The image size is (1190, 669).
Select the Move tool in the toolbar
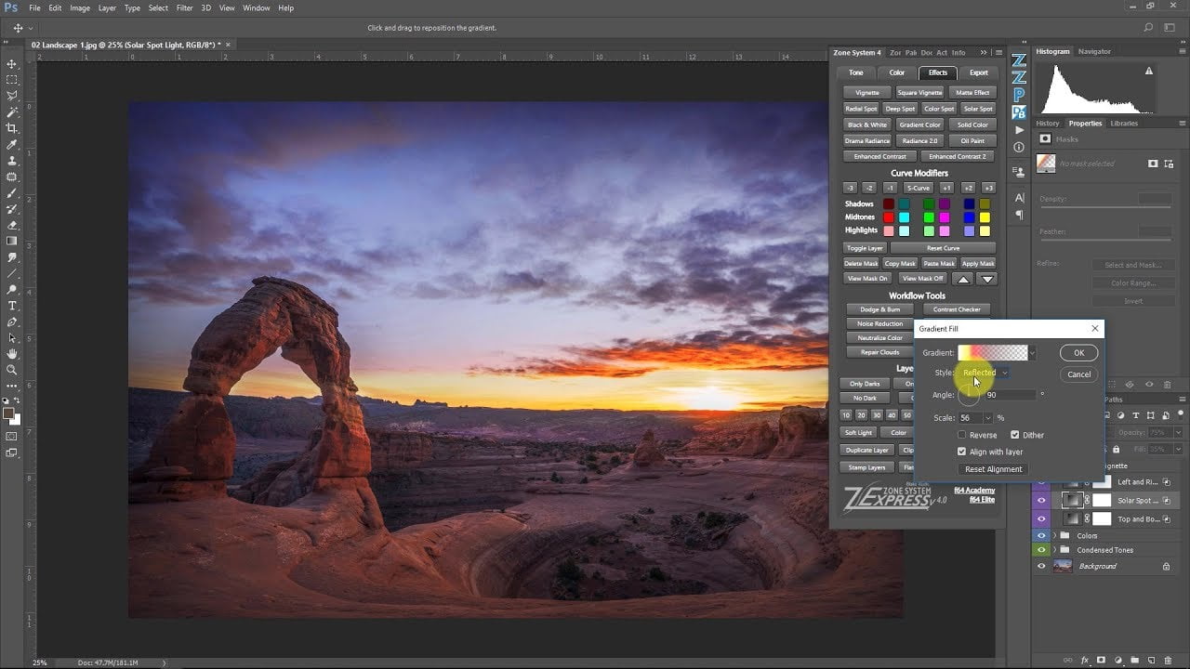click(x=12, y=64)
